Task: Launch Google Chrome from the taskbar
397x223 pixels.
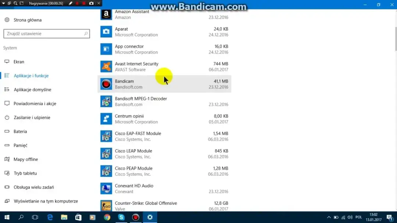Action: [x=107, y=217]
